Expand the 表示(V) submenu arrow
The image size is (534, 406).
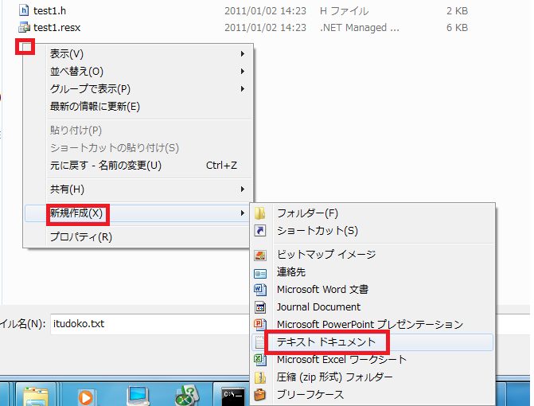pyautogui.click(x=242, y=54)
